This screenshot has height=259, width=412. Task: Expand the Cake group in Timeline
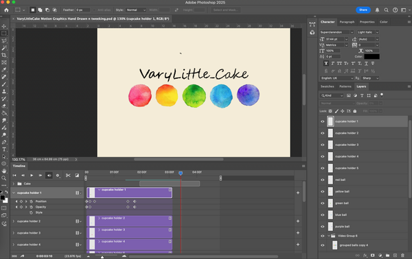[x=14, y=184]
